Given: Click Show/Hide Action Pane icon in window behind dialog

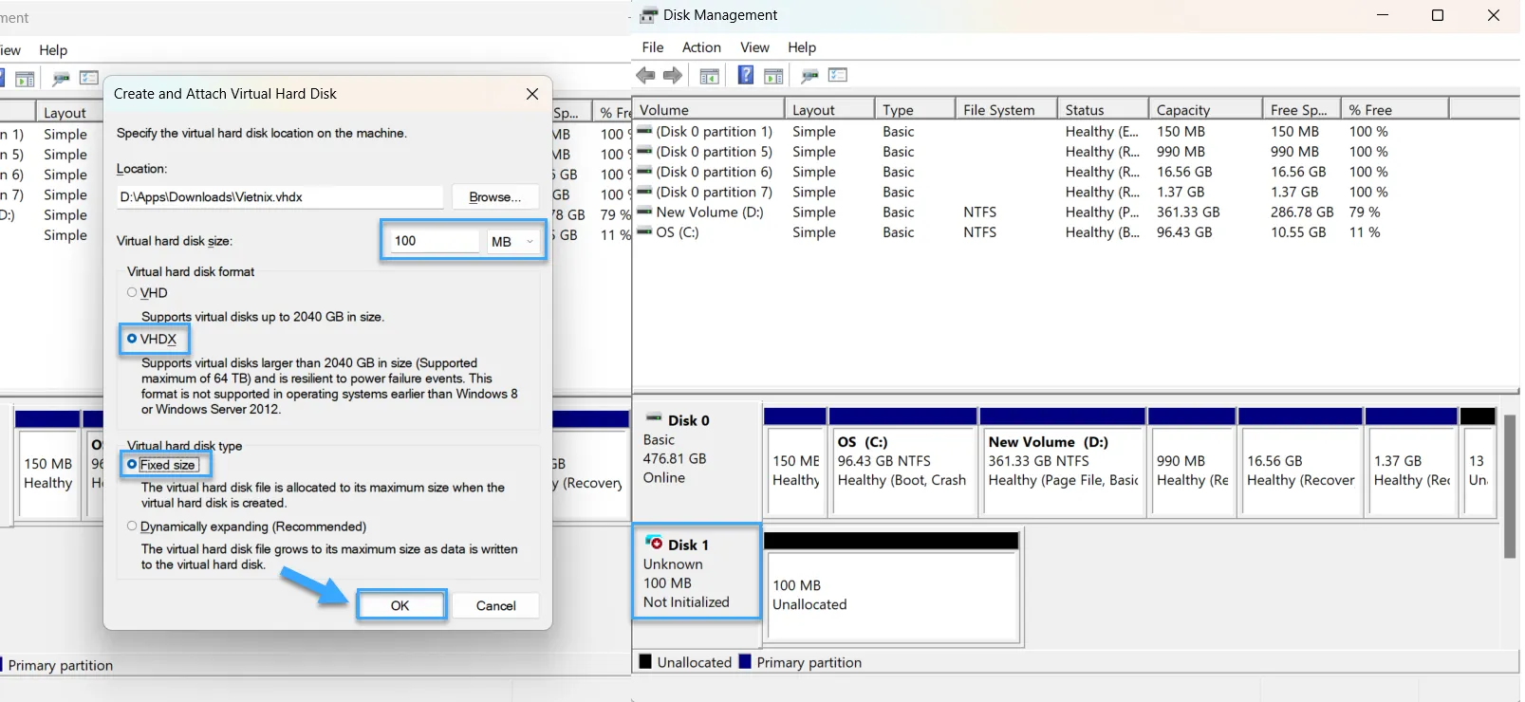Looking at the screenshot, I should point(26,79).
